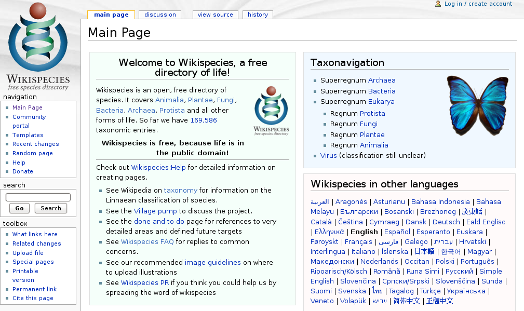The height and width of the screenshot is (311, 524).
Task: Switch to Français language version
Action: coord(358,242)
